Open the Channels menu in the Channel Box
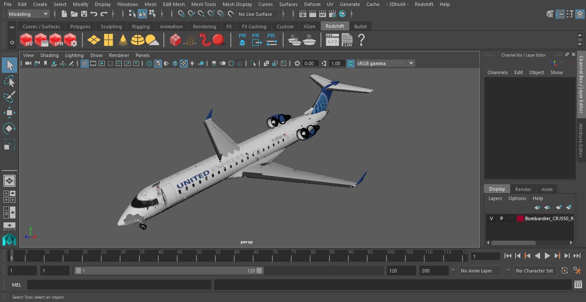The image size is (586, 302). [x=497, y=72]
